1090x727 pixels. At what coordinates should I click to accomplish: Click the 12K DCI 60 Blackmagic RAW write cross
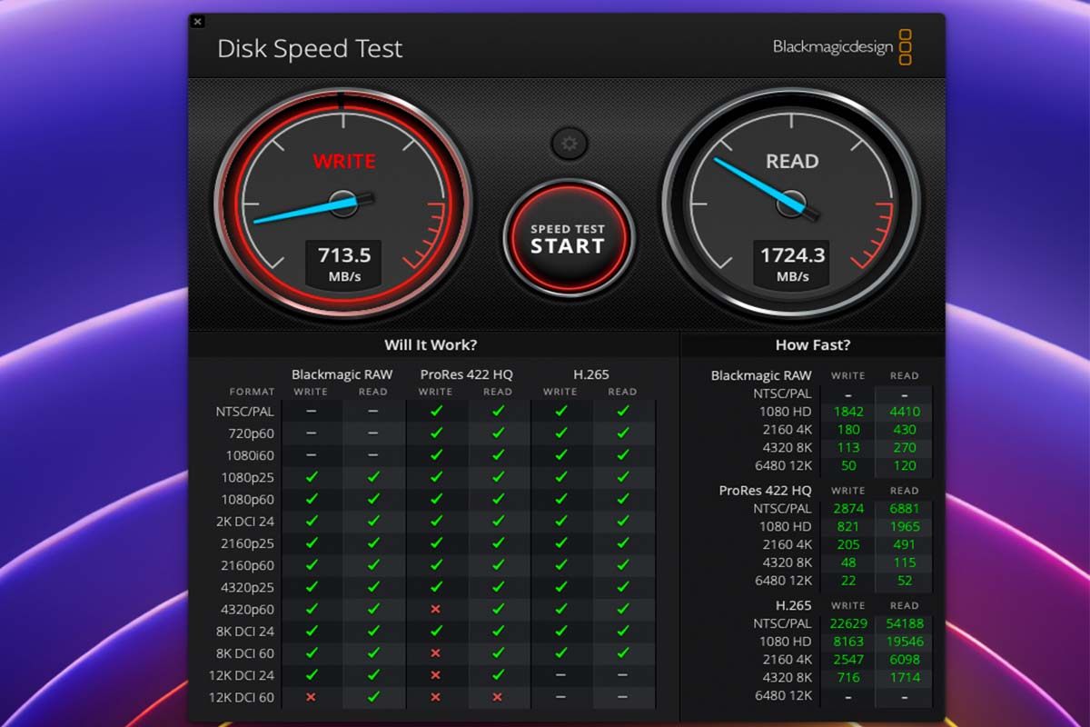pyautogui.click(x=312, y=697)
